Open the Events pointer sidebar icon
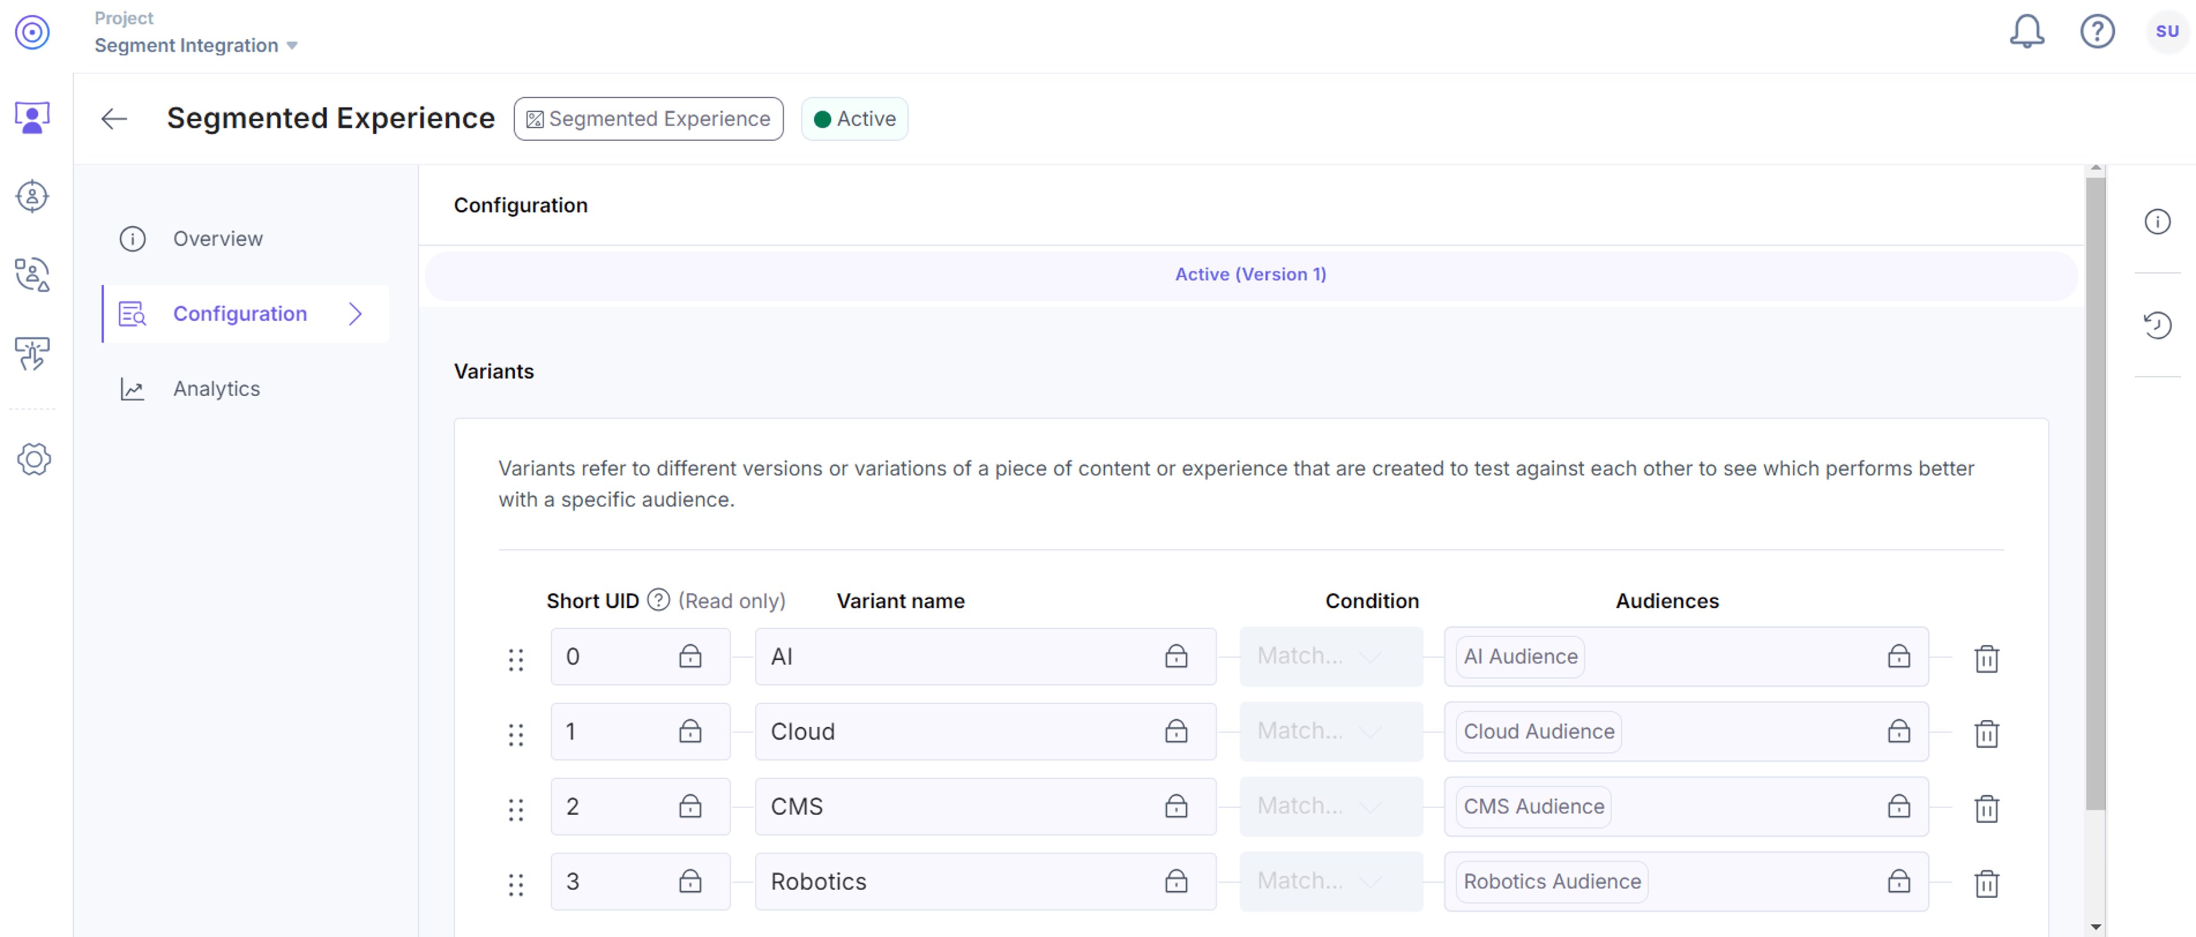The image size is (2196, 937). coord(33,353)
